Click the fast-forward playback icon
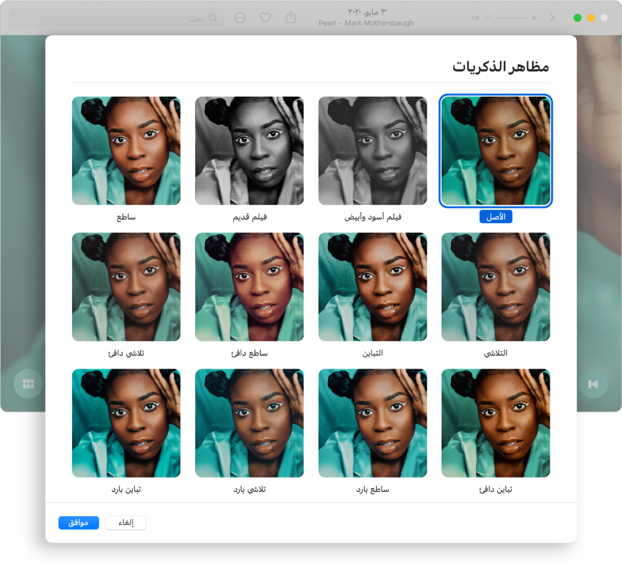Viewport: 622px width, 565px height. (474, 18)
